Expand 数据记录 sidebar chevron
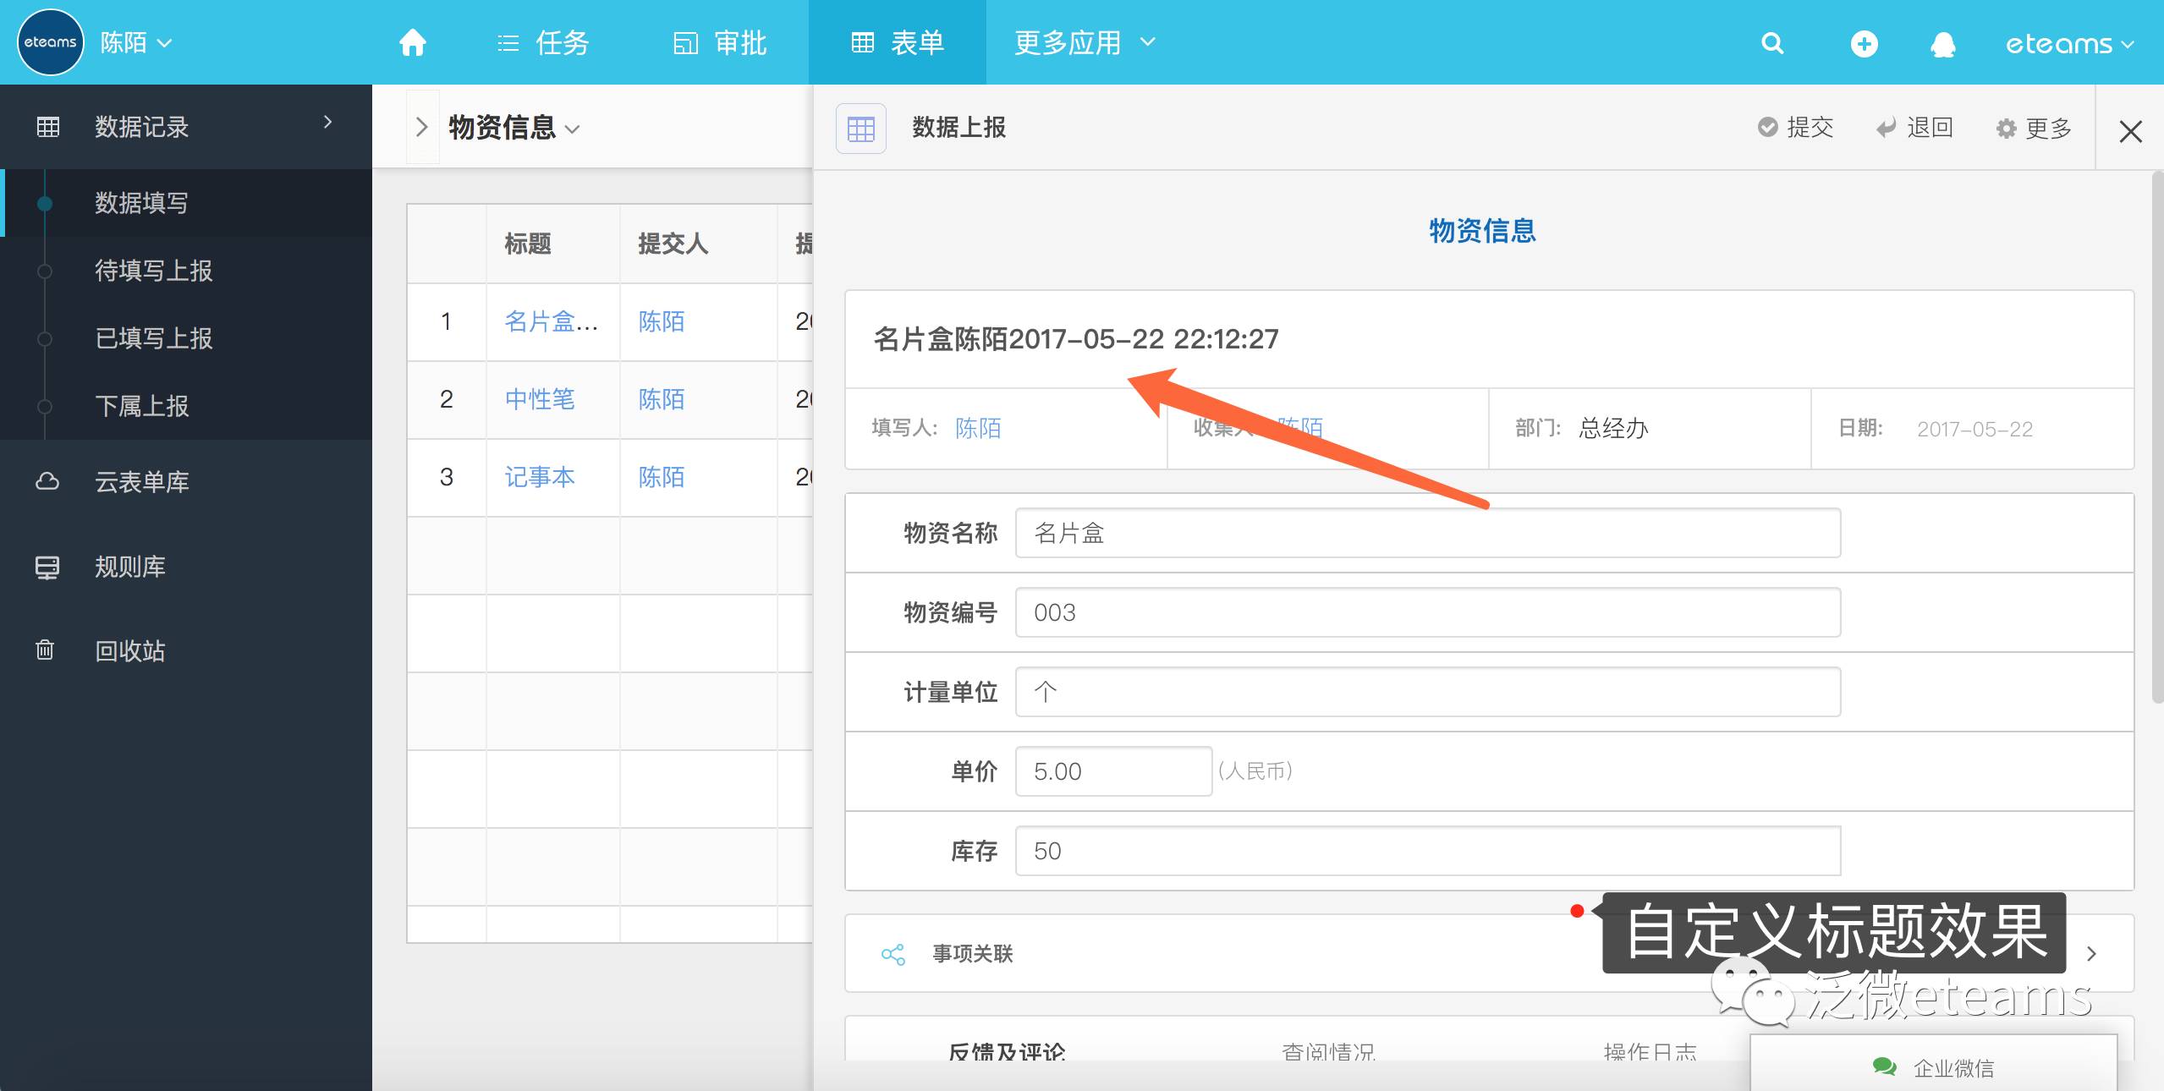 coord(327,123)
